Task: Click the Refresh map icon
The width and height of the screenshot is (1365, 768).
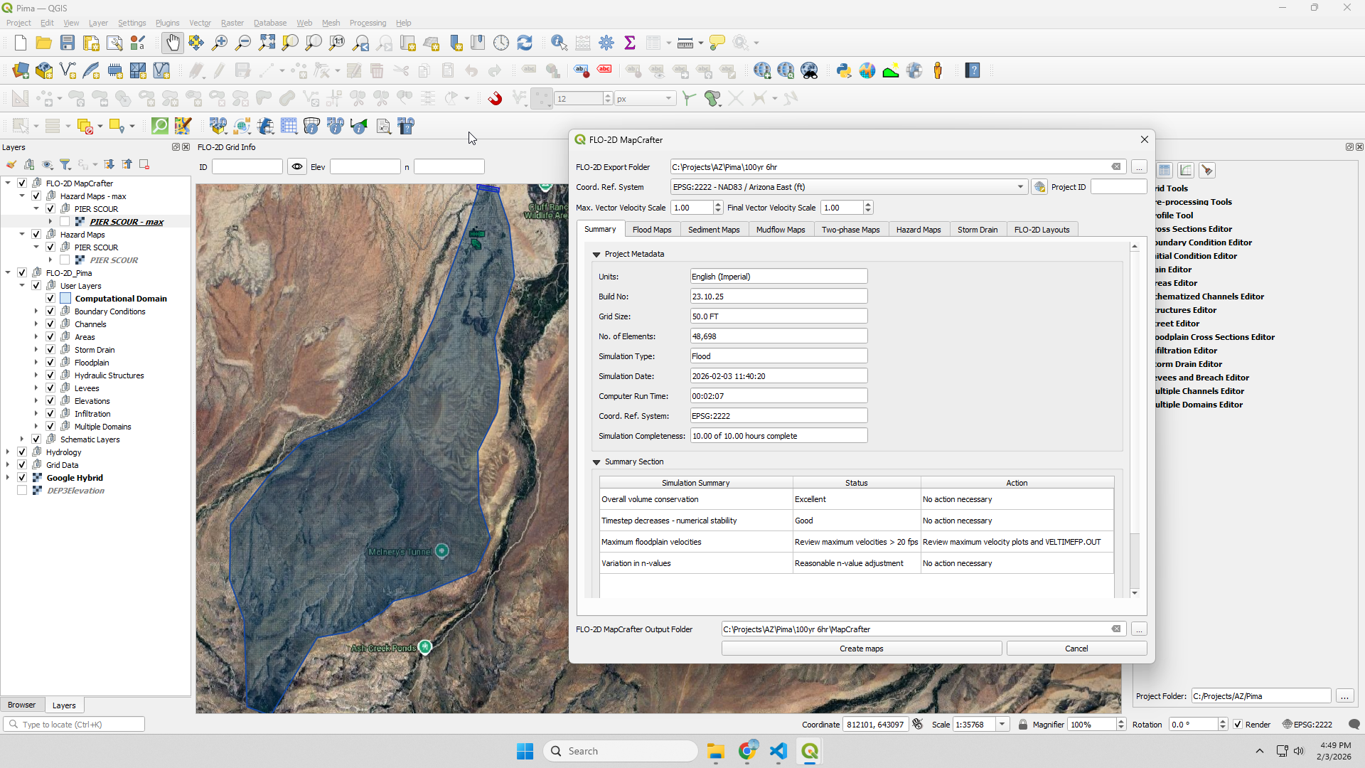Action: 525,43
